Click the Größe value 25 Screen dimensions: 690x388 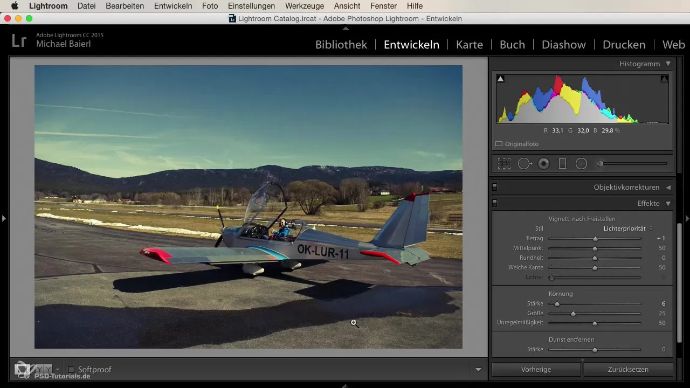pos(662,314)
